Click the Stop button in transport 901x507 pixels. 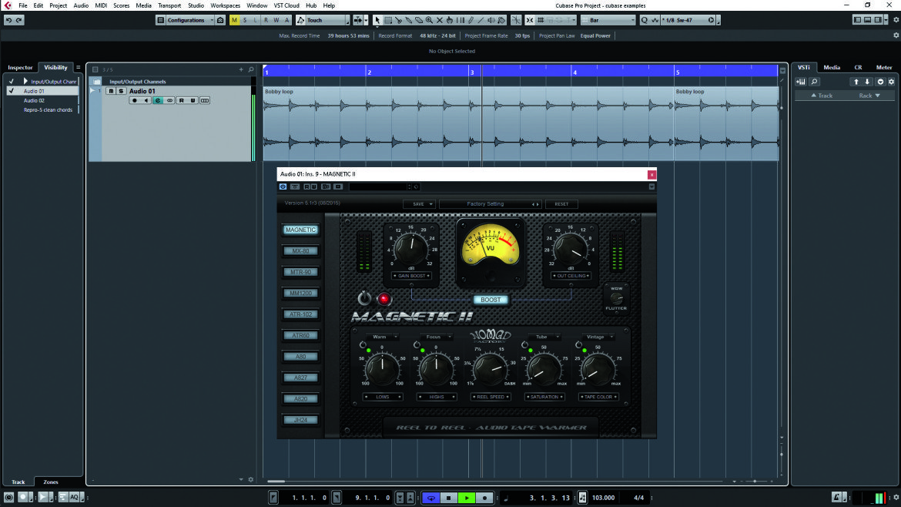coord(449,498)
